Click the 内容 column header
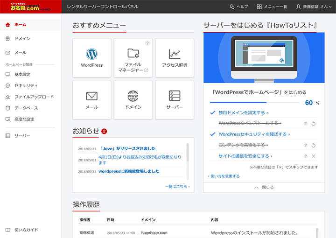The height and width of the screenshot is (238, 336). coord(215,220)
